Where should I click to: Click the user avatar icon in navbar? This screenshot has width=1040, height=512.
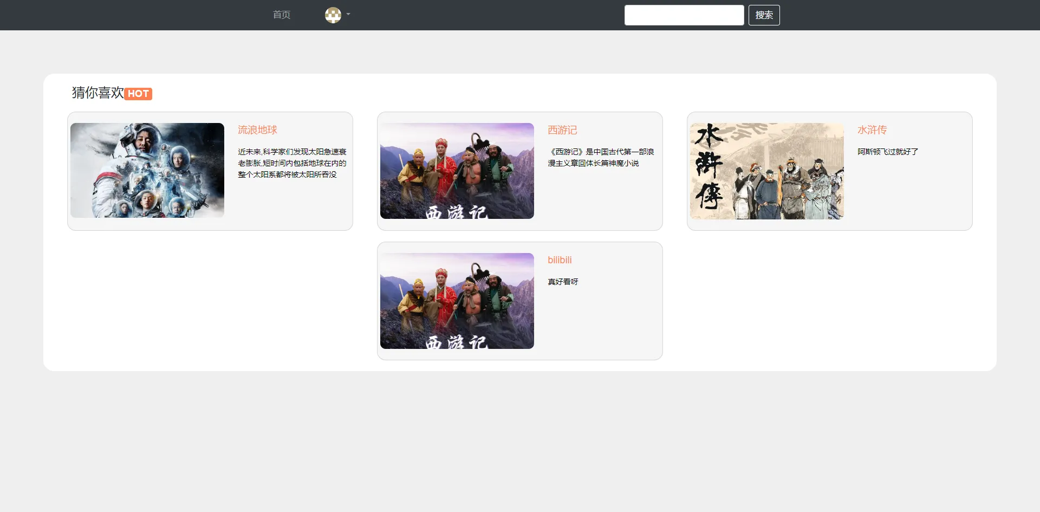[x=333, y=15]
